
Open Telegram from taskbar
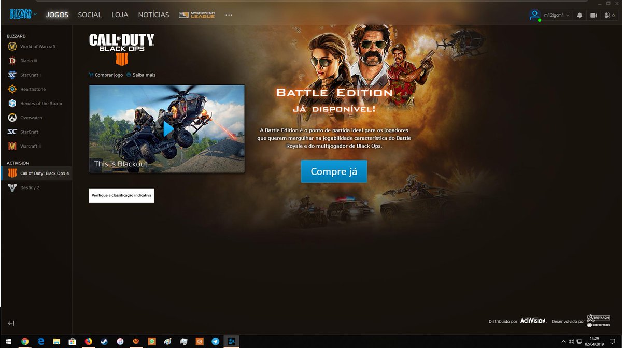tap(216, 341)
